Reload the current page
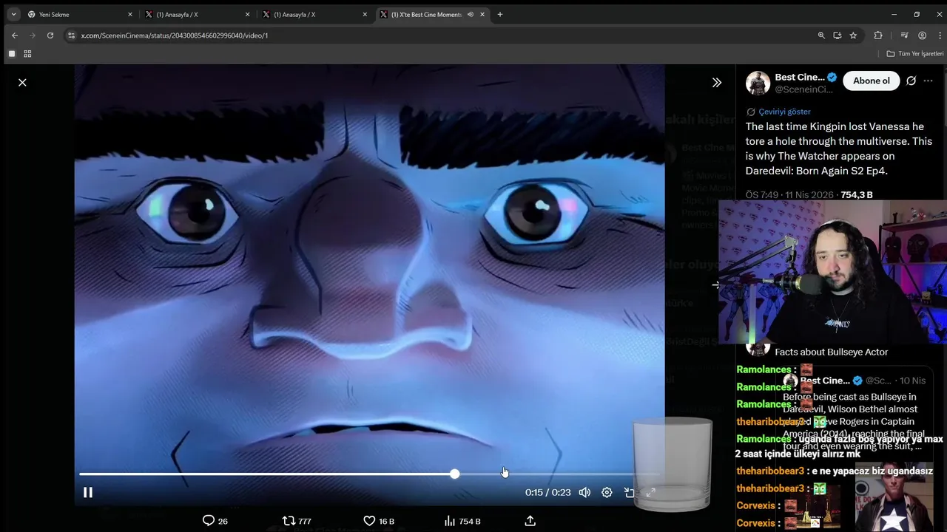This screenshot has width=947, height=532. [x=50, y=35]
